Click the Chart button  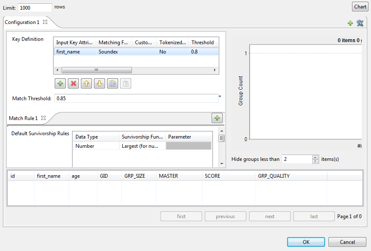[x=360, y=7]
